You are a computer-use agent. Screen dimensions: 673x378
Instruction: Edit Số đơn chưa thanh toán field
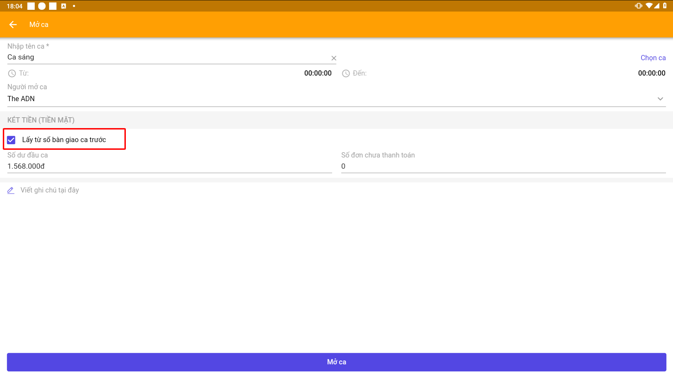[x=503, y=166]
